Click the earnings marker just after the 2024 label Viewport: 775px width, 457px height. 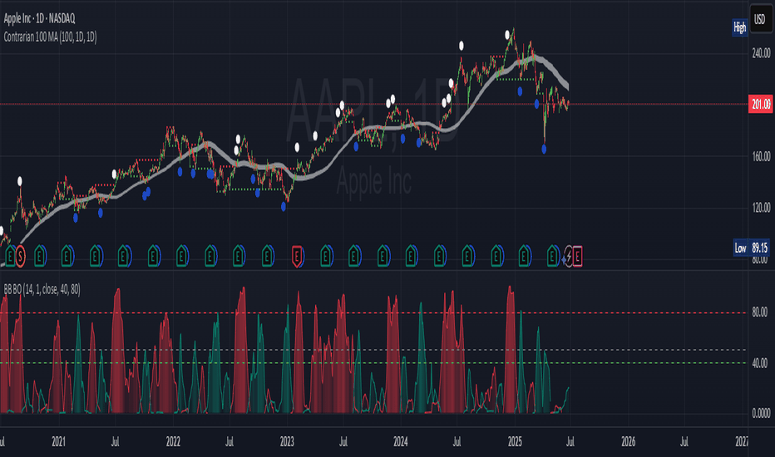pos(411,256)
